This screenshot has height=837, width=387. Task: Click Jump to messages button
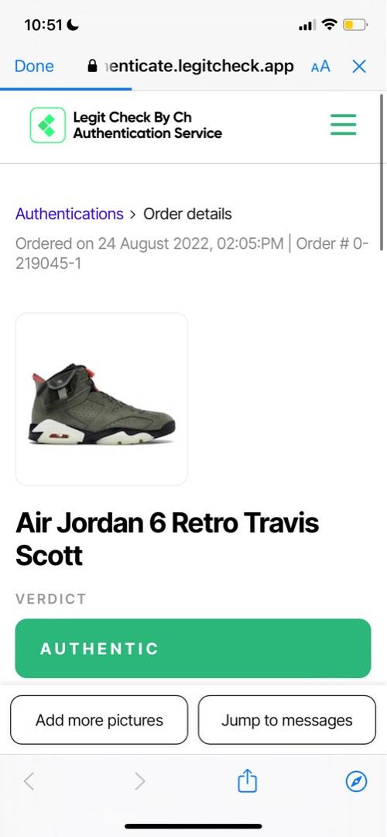click(287, 719)
